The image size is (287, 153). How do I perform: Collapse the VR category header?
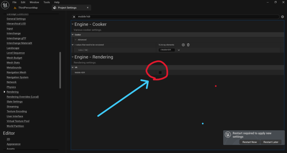pyautogui.click(x=73, y=68)
